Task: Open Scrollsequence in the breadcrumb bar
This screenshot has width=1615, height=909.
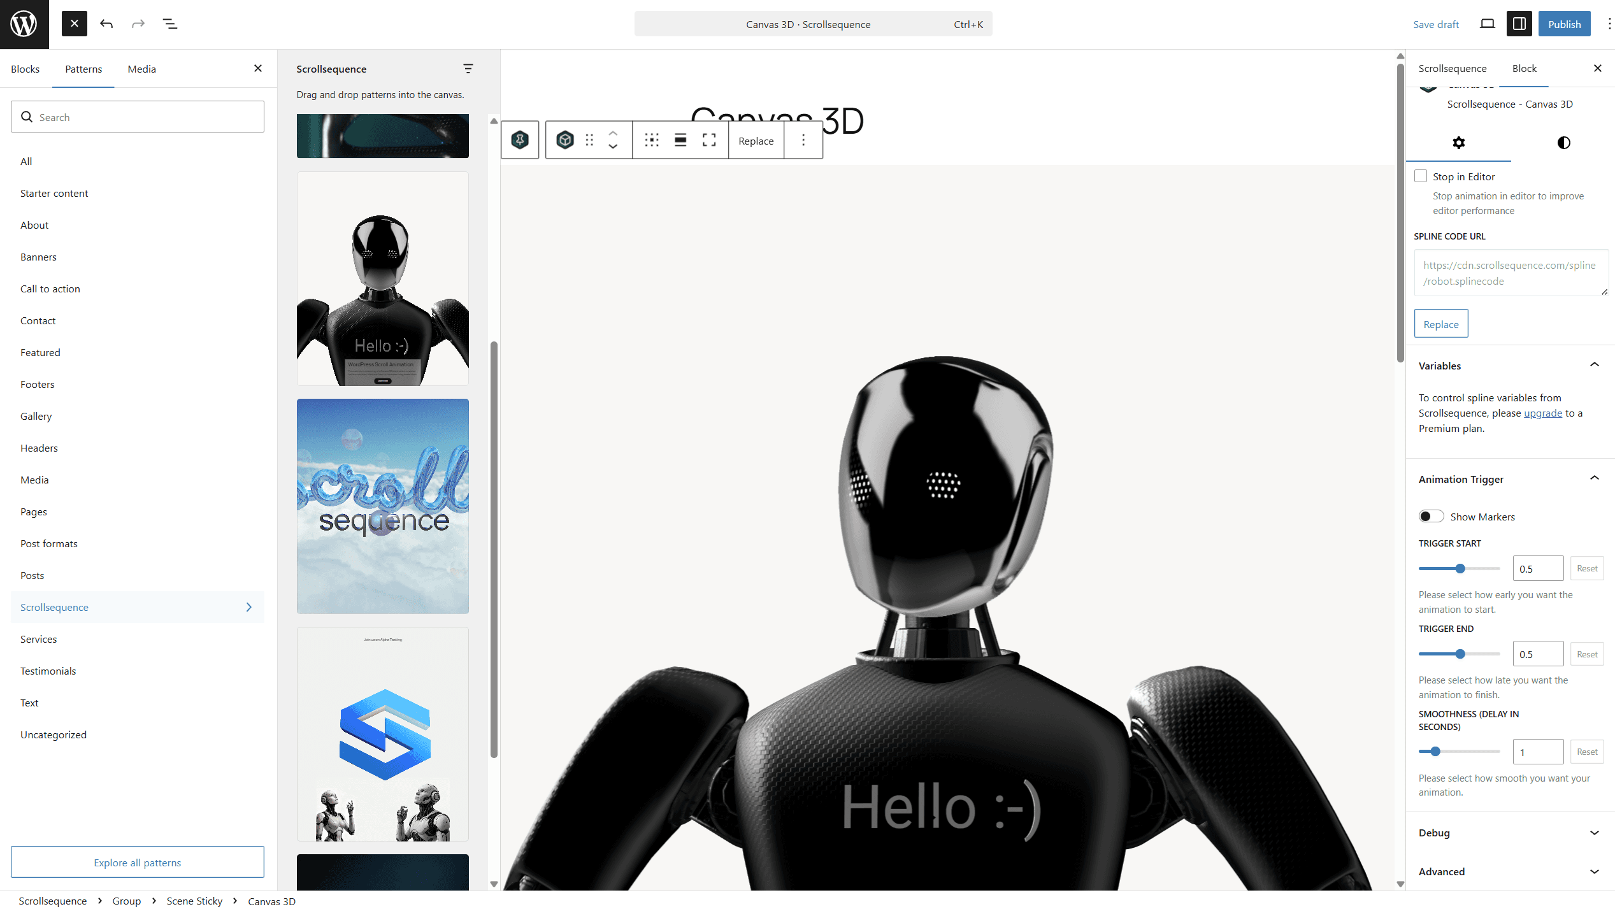Action: [x=53, y=901]
